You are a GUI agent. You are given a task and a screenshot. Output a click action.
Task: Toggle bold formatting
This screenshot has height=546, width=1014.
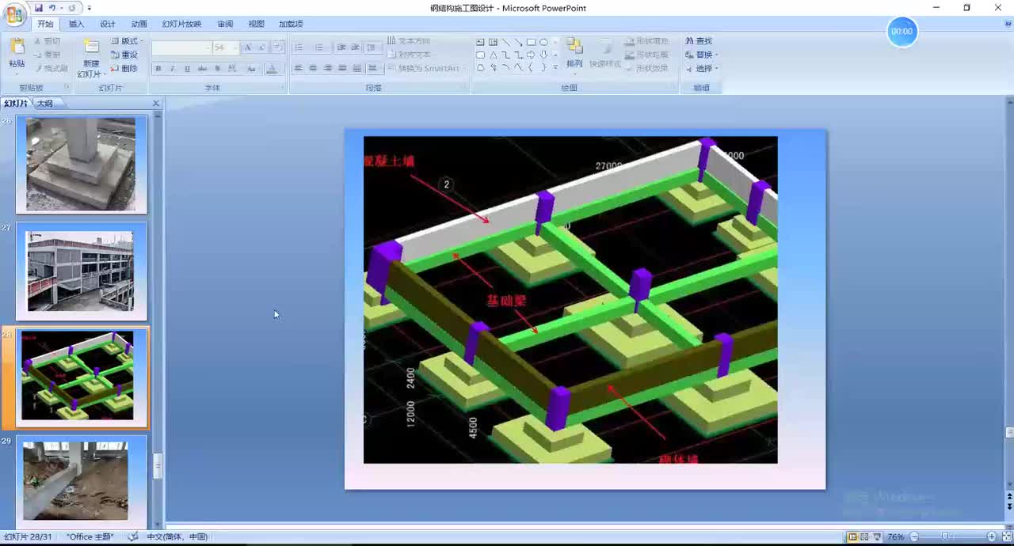tap(158, 69)
